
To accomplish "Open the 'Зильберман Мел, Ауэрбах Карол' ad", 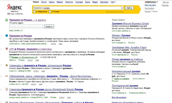I will pos(129,47).
